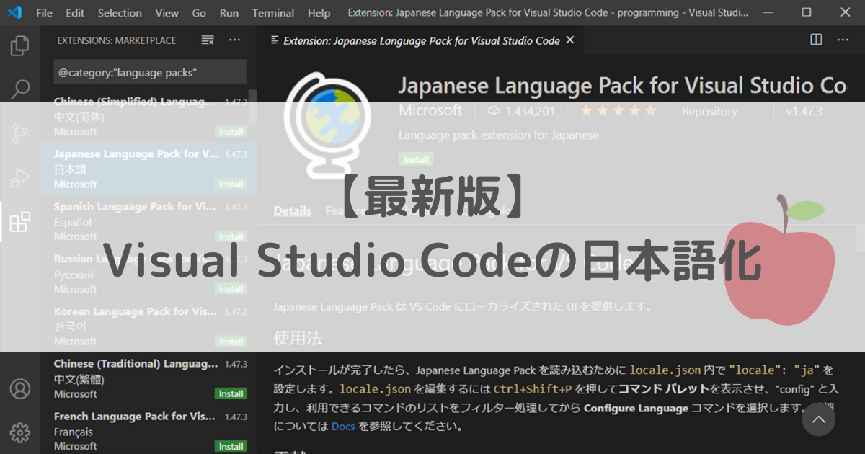Select Chinese (Simplified) Language Pack list item
Screen dimensions: 865x454
click(149, 116)
